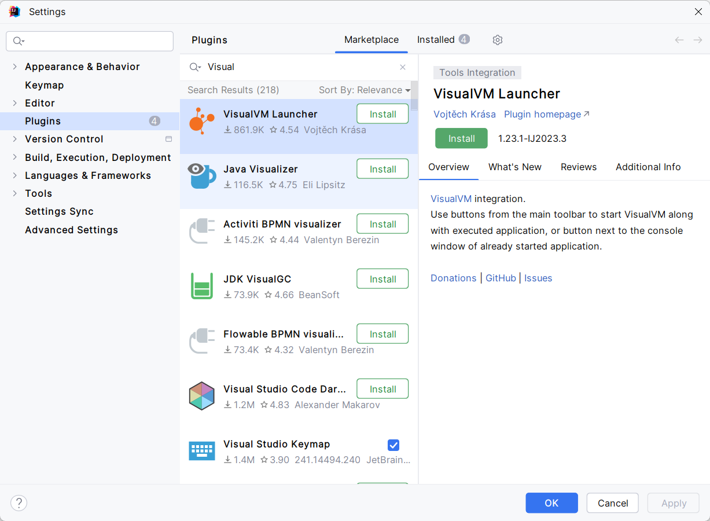Uncheck the Visual Studio Keymap checkbox
This screenshot has height=521, width=710.
[393, 445]
